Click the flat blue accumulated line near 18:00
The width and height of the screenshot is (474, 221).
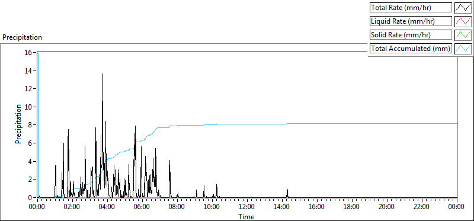(x=352, y=123)
